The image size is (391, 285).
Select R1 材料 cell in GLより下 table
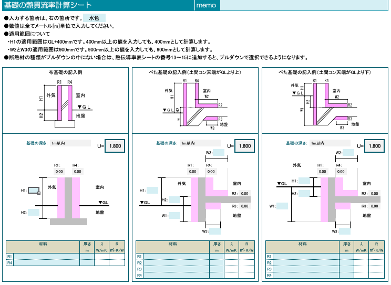coord(306,256)
